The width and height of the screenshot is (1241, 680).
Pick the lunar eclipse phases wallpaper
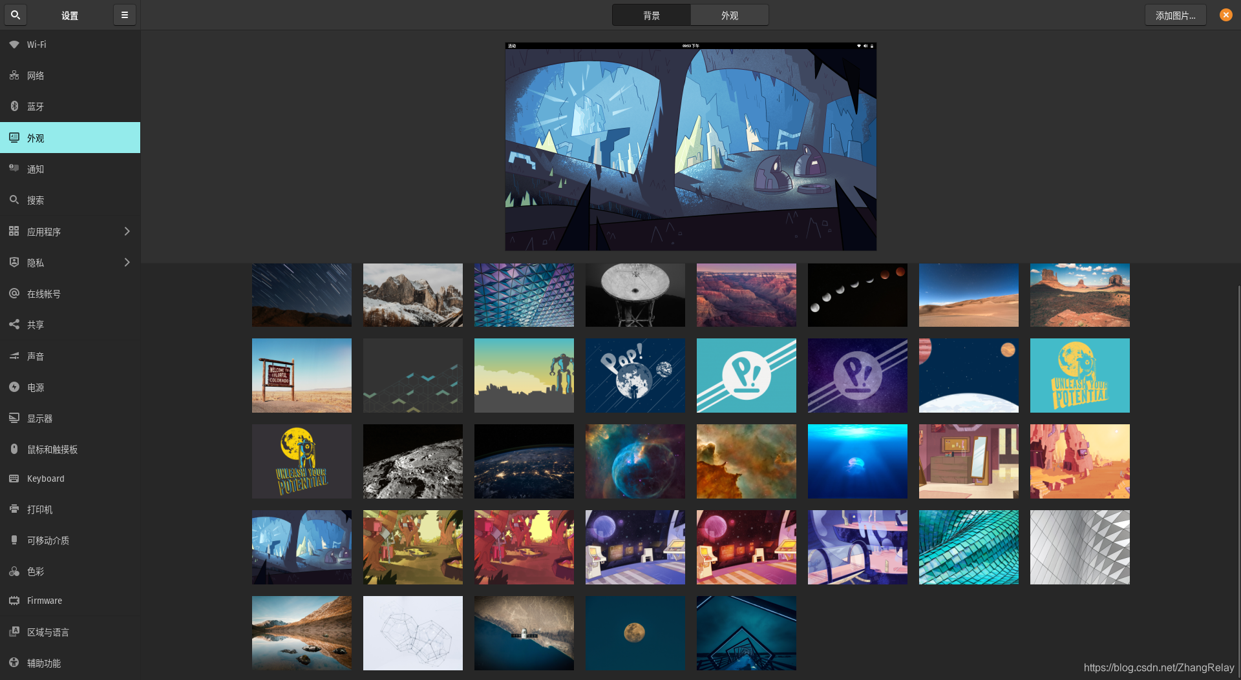point(858,295)
